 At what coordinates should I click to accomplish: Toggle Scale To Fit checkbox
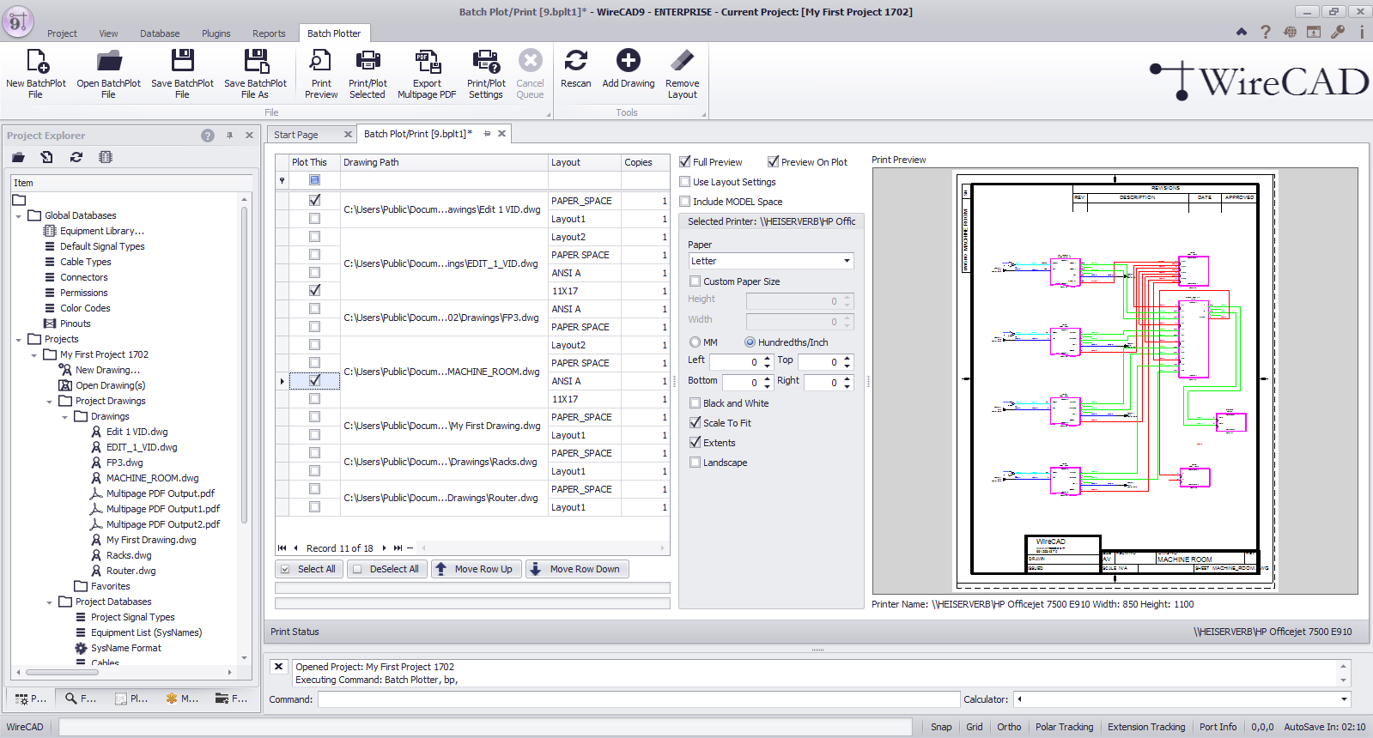tap(696, 423)
